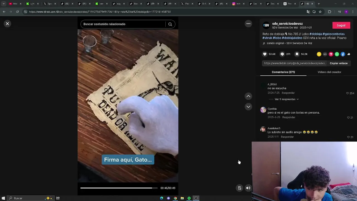Send to friends via red arrow icon
The image size is (357, 201).
coord(331,54)
